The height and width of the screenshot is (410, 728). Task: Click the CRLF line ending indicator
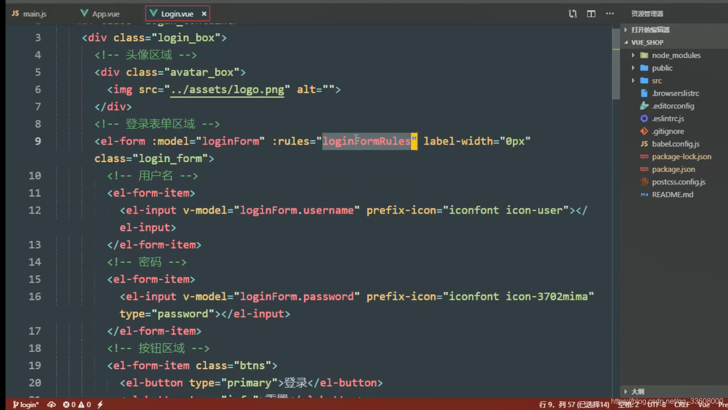click(x=681, y=404)
